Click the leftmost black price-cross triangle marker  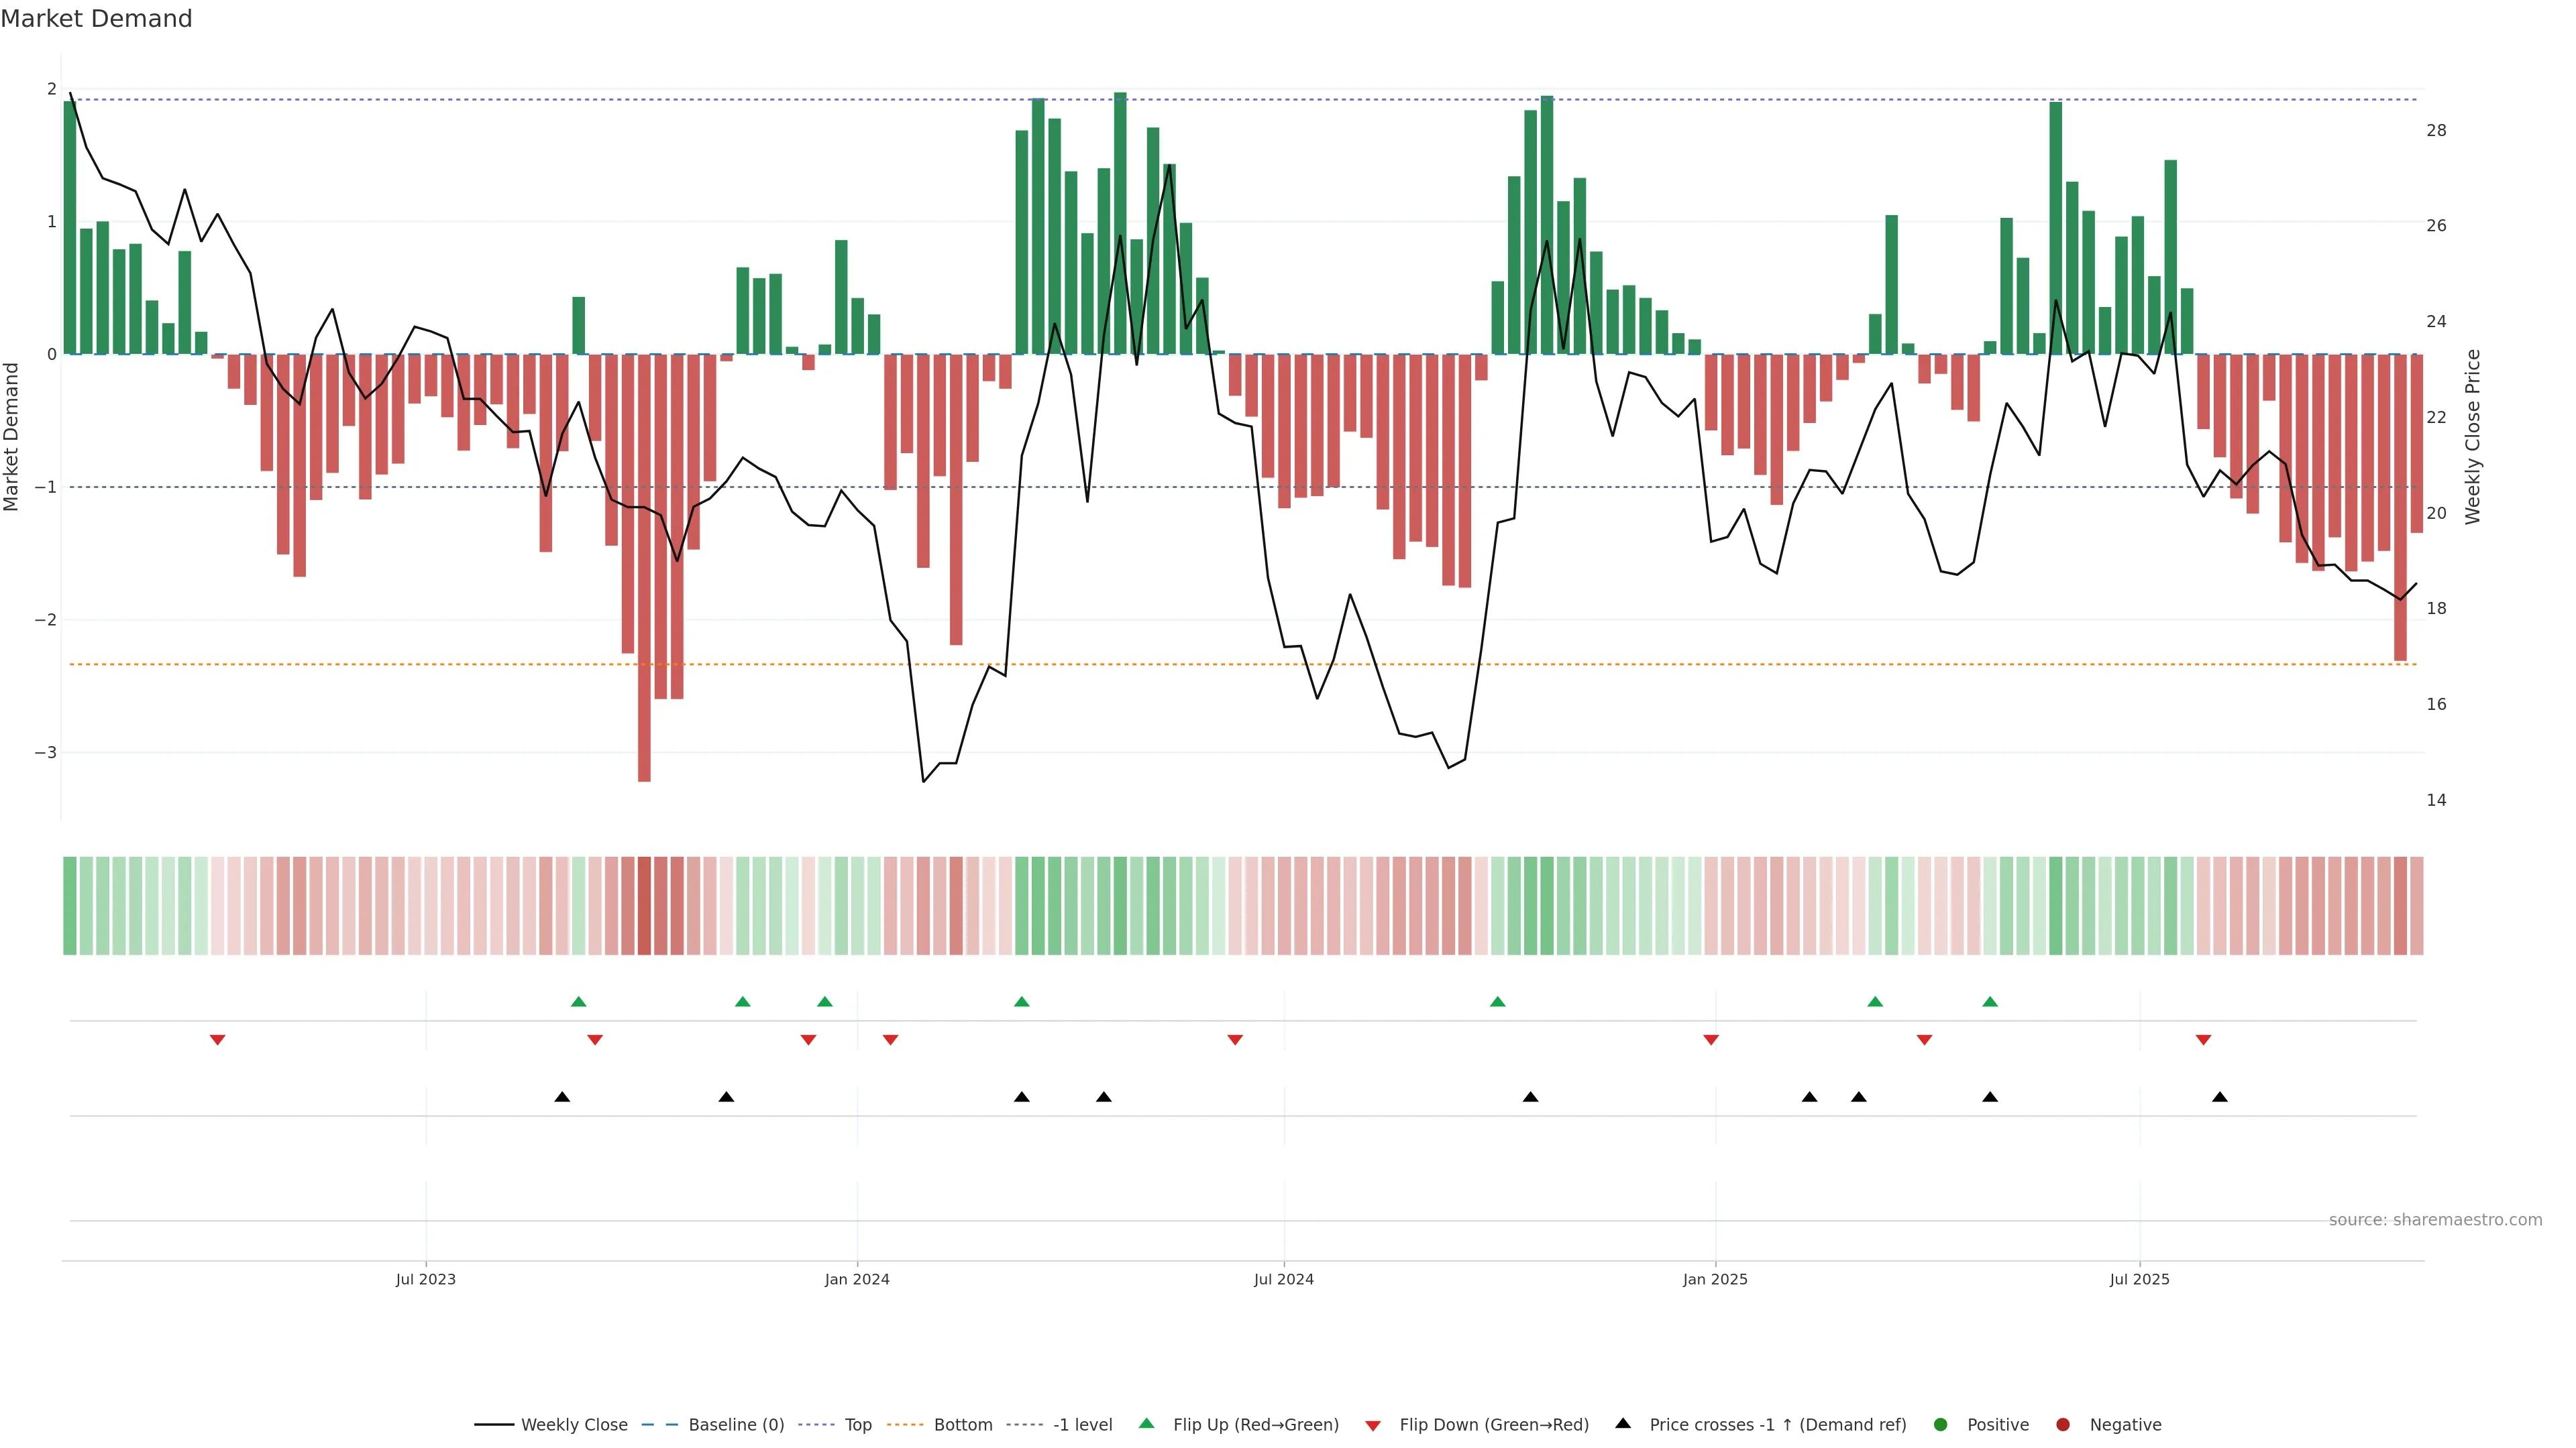click(x=562, y=1097)
